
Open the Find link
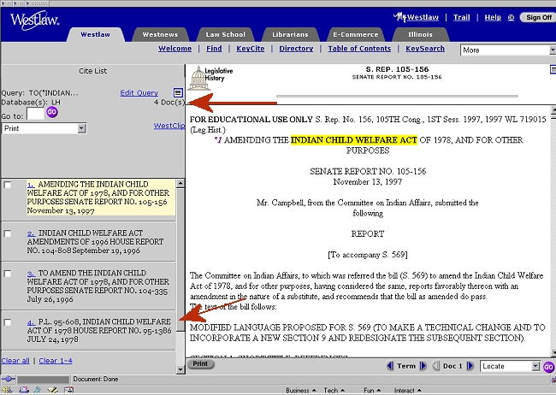[x=214, y=49]
